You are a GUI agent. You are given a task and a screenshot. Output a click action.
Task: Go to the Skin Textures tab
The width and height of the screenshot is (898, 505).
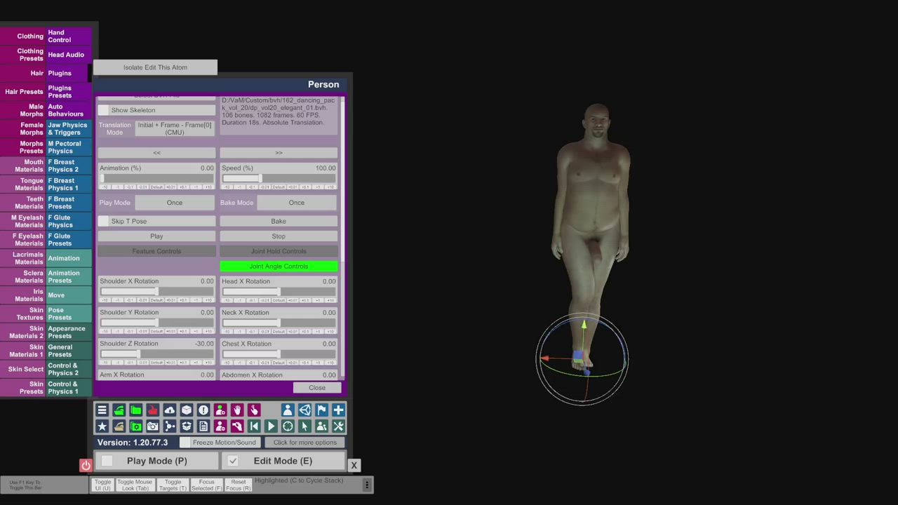click(x=23, y=314)
